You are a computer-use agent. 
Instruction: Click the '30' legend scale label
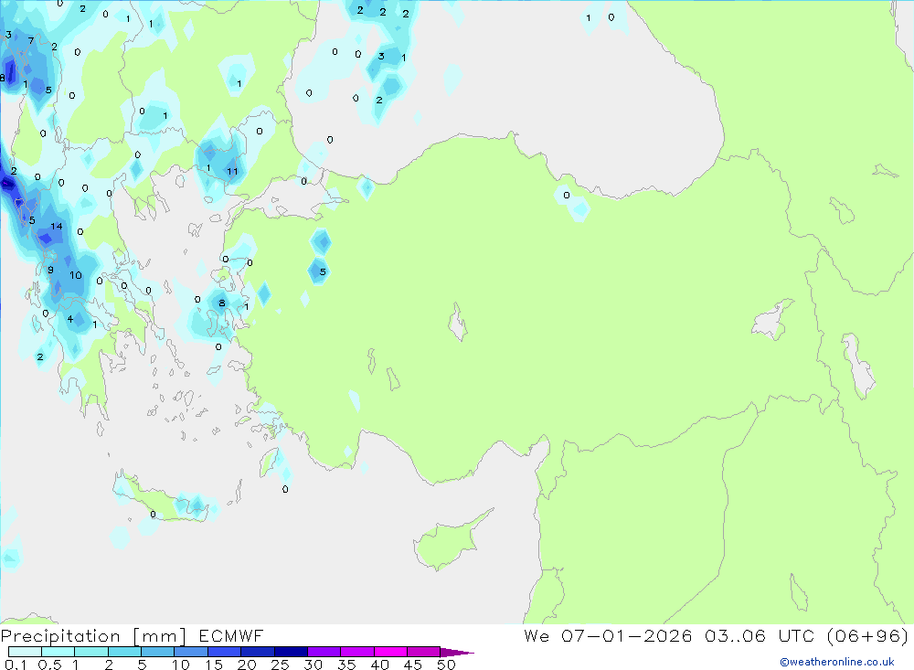tap(314, 665)
